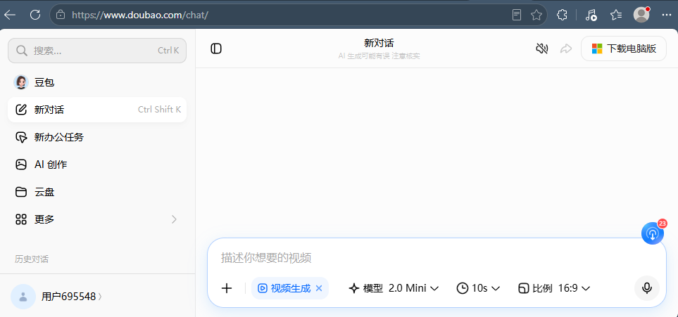Open the reader view icon in address bar
The height and width of the screenshot is (317, 678).
click(x=516, y=15)
